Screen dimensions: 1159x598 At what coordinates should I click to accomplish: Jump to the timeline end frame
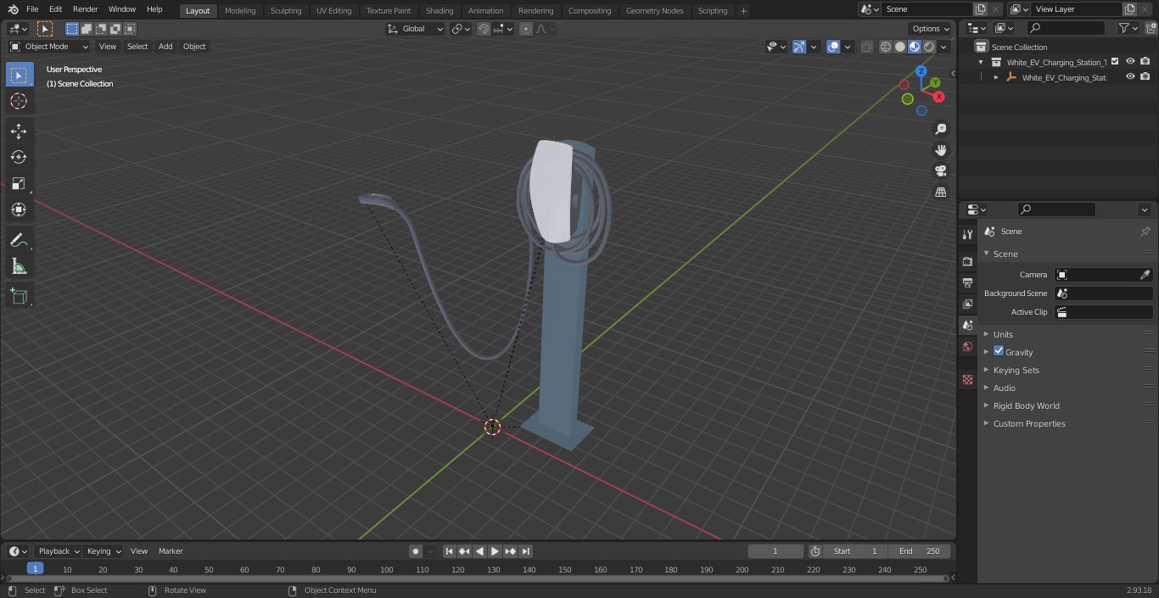pyautogui.click(x=526, y=551)
